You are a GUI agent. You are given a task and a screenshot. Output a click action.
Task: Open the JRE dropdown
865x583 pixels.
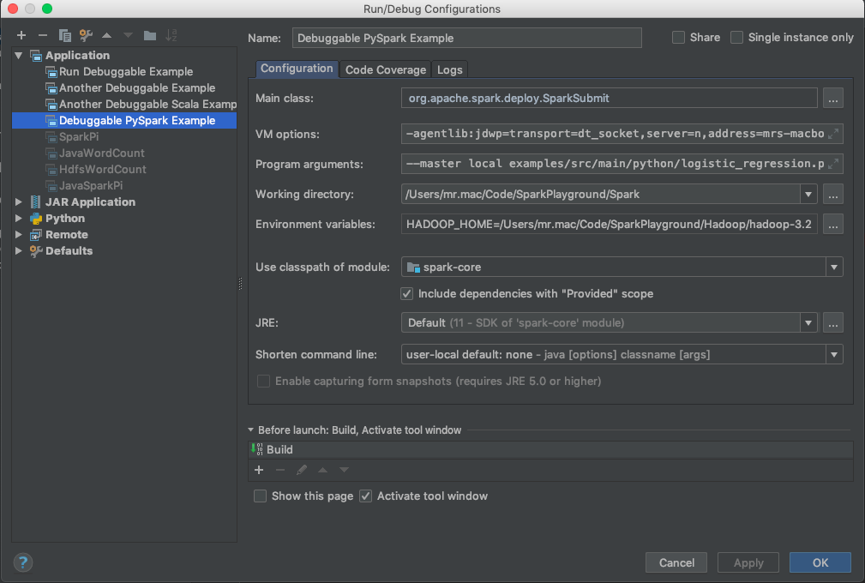point(808,322)
